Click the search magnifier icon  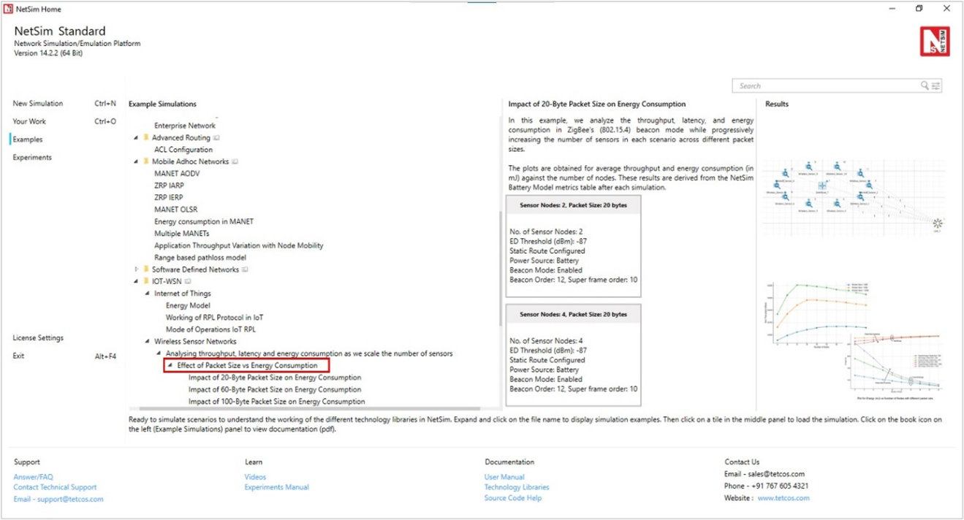point(925,86)
